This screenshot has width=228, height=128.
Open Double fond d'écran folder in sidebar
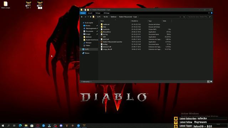click(92, 40)
